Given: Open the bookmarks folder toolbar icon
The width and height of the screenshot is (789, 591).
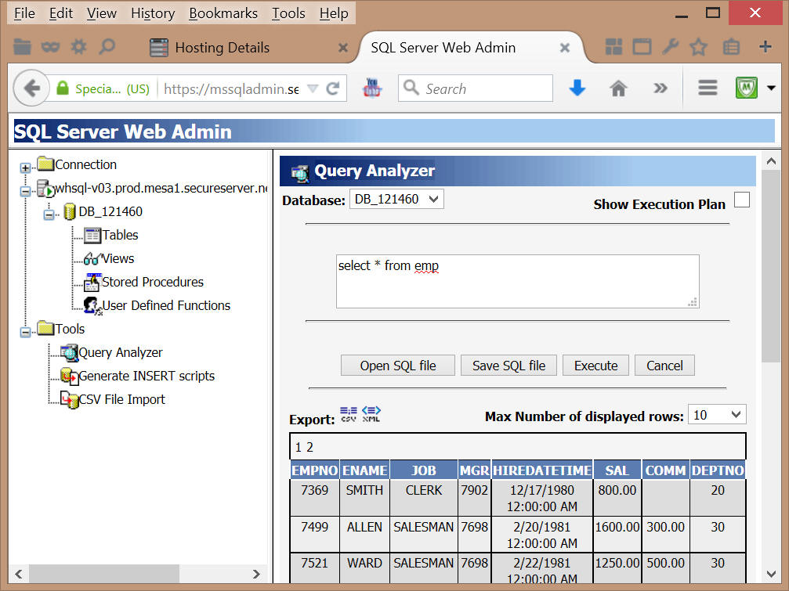Looking at the screenshot, I should pos(22,47).
